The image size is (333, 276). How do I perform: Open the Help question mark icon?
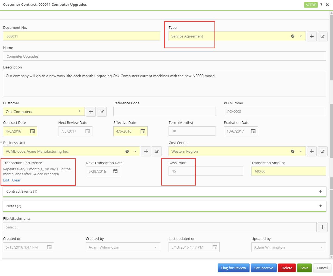(321, 5)
